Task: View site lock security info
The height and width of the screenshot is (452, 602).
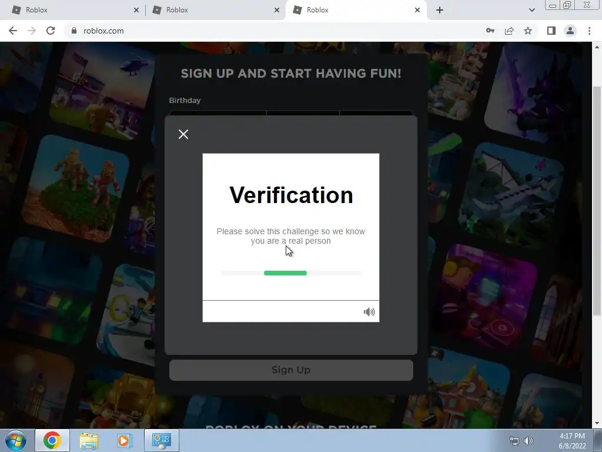Action: [74, 31]
